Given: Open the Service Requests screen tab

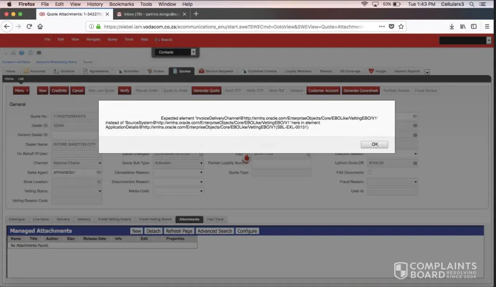Looking at the screenshot, I should [216, 71].
